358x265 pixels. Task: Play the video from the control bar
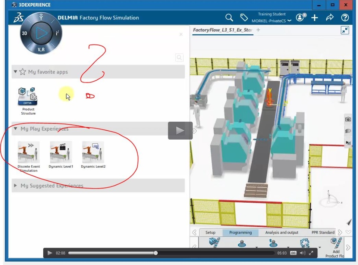[50, 253]
